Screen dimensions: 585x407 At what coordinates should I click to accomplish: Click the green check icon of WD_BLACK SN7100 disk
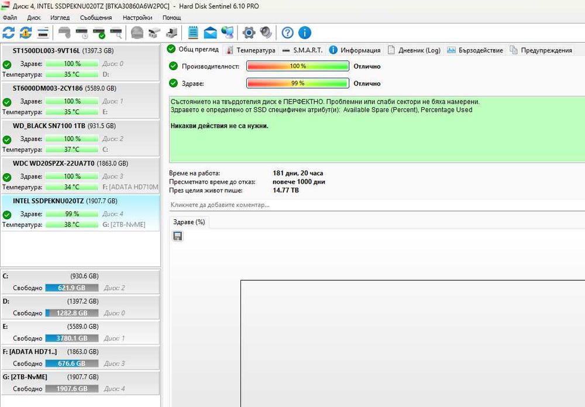6,140
